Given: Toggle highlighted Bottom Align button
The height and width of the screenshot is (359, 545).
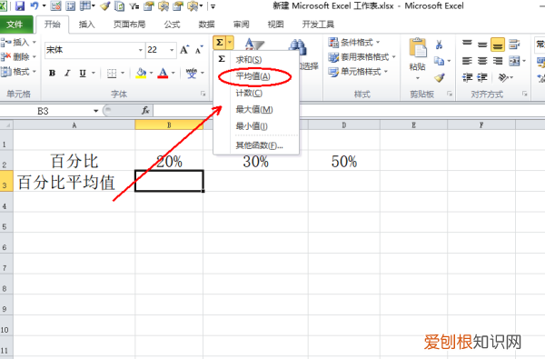Looking at the screenshot, I should point(498,45).
